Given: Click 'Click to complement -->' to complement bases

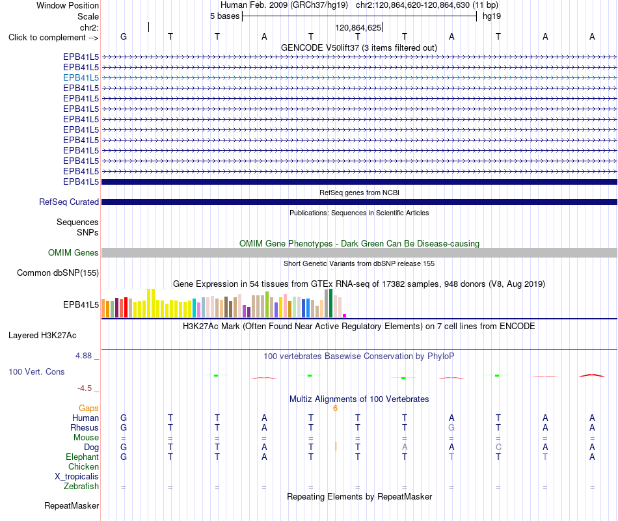Looking at the screenshot, I should click(53, 38).
